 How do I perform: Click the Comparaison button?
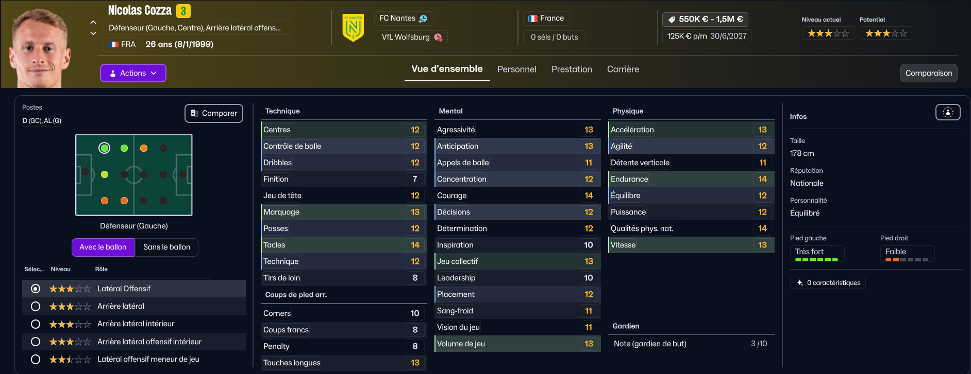click(928, 73)
